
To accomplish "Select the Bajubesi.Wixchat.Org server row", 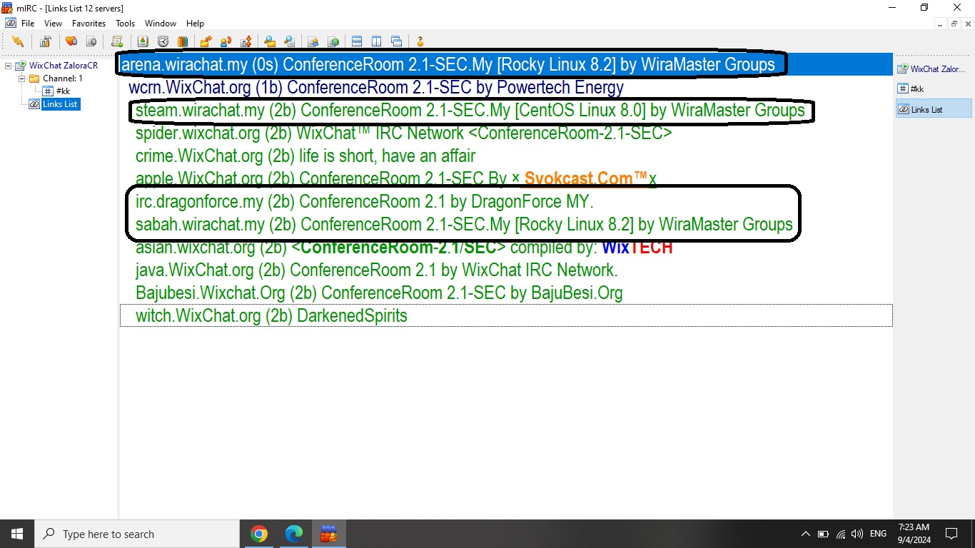I will (506, 293).
